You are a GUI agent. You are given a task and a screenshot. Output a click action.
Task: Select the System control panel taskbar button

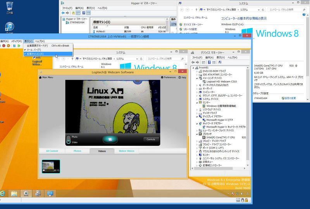pos(50,193)
